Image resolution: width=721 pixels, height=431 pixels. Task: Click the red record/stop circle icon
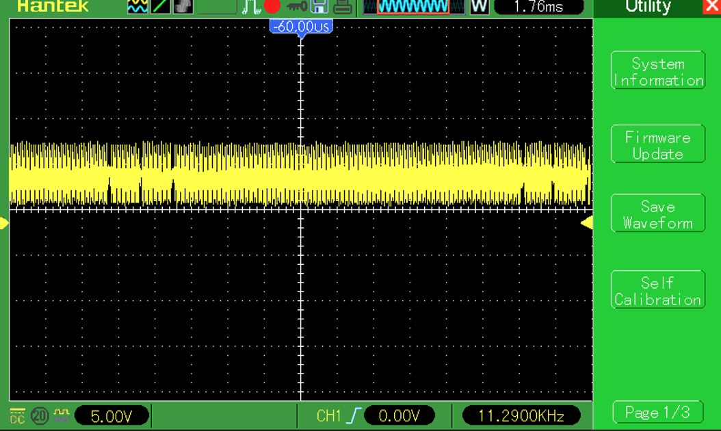272,7
